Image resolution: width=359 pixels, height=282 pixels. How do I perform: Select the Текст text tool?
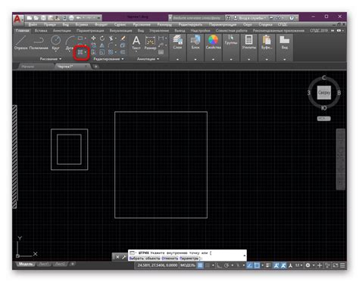136,42
